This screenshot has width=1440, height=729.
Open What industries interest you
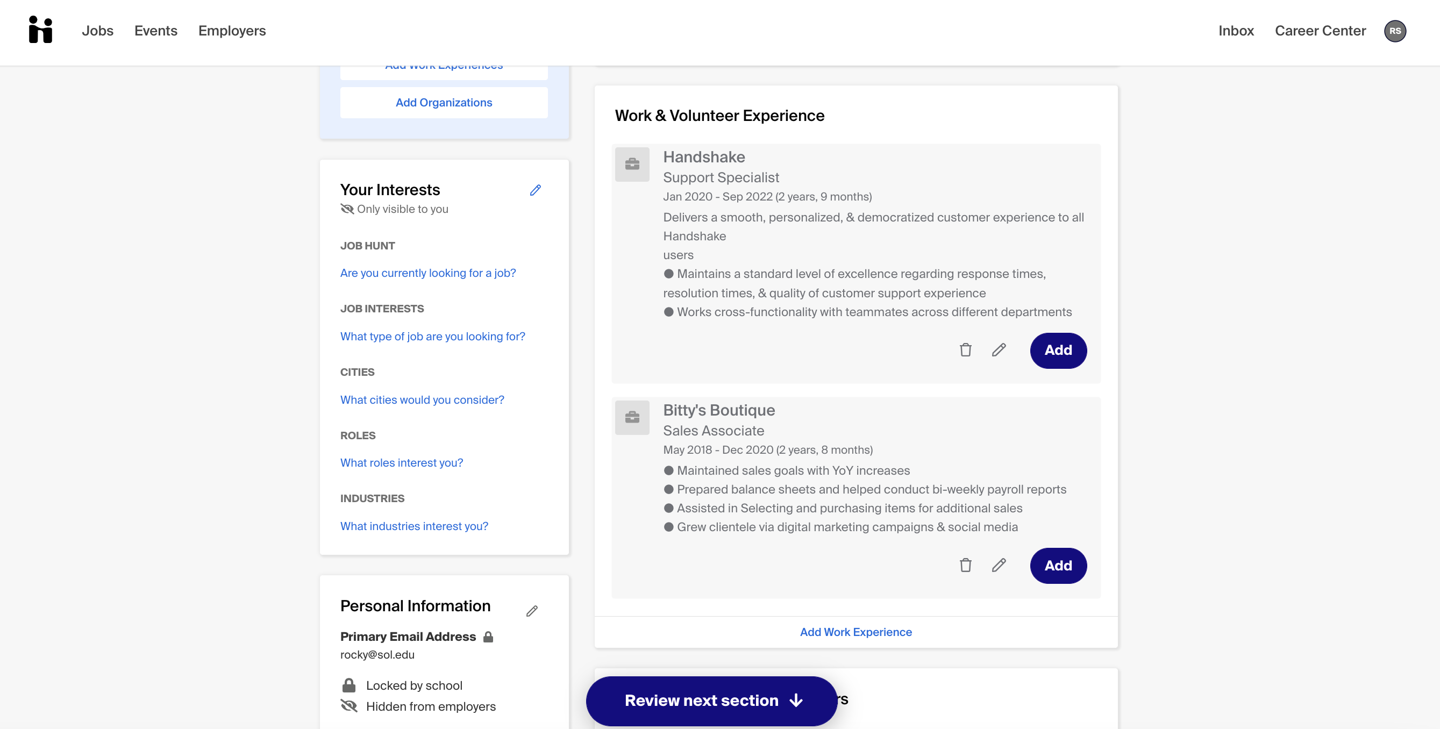[x=414, y=526]
